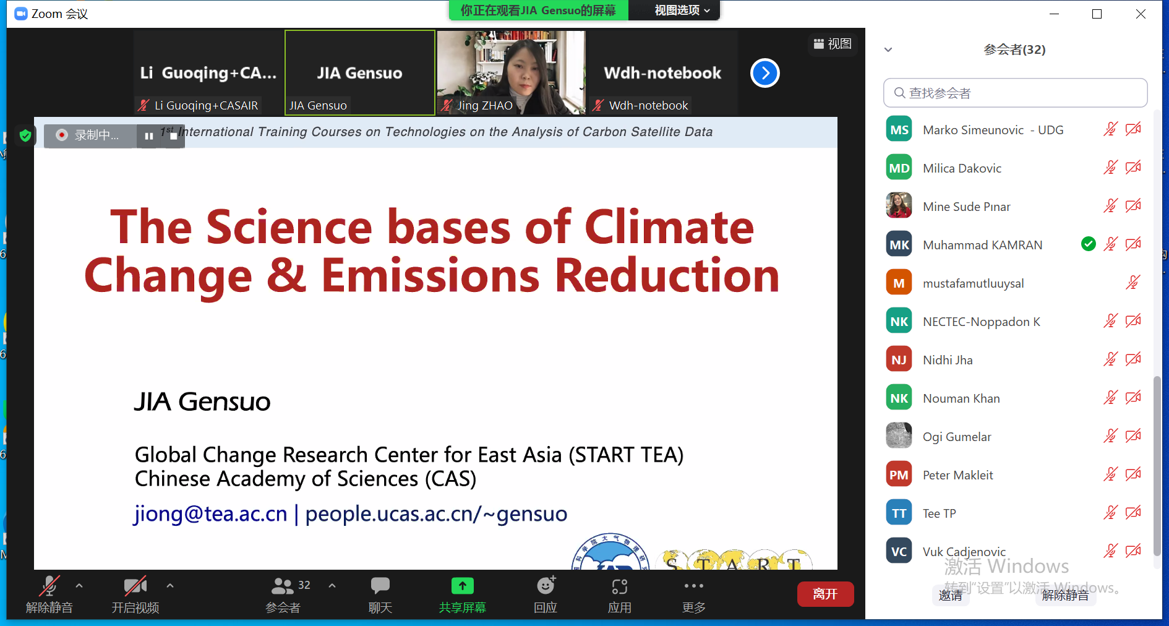Image resolution: width=1169 pixels, height=626 pixels.
Task: Click the green check icon for Muhammad KAMRAN
Action: point(1089,244)
